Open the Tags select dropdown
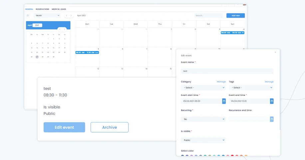The width and height of the screenshot is (305, 160). click(x=251, y=88)
